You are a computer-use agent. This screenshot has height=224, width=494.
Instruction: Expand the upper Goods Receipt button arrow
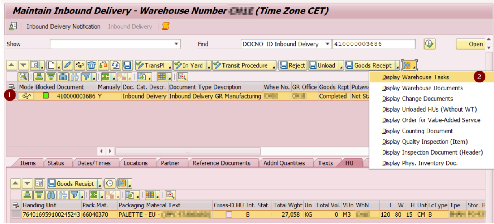396,66
